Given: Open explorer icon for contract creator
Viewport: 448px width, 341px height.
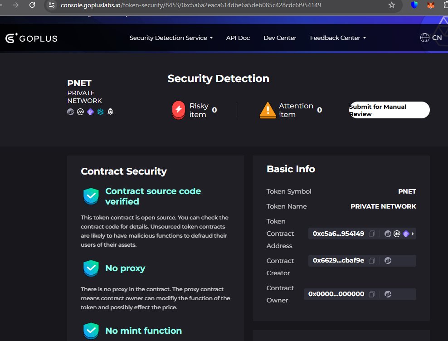Looking at the screenshot, I should click(x=388, y=261).
